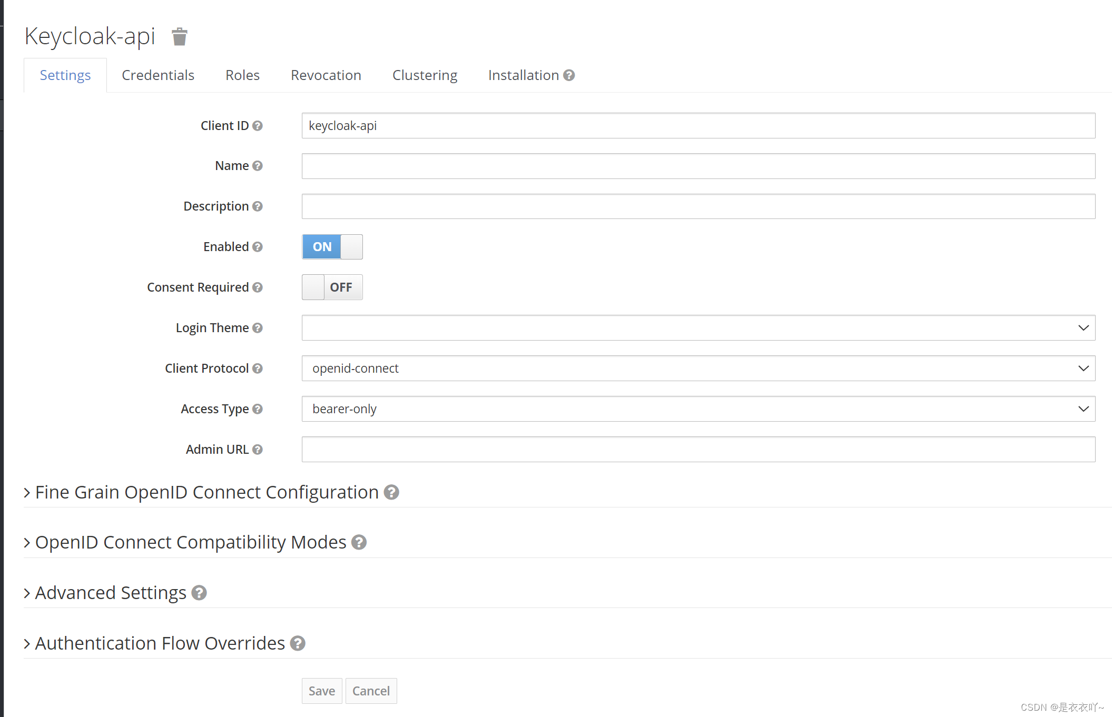Click the help icon beside Client ID
1112x717 pixels.
coord(257,126)
